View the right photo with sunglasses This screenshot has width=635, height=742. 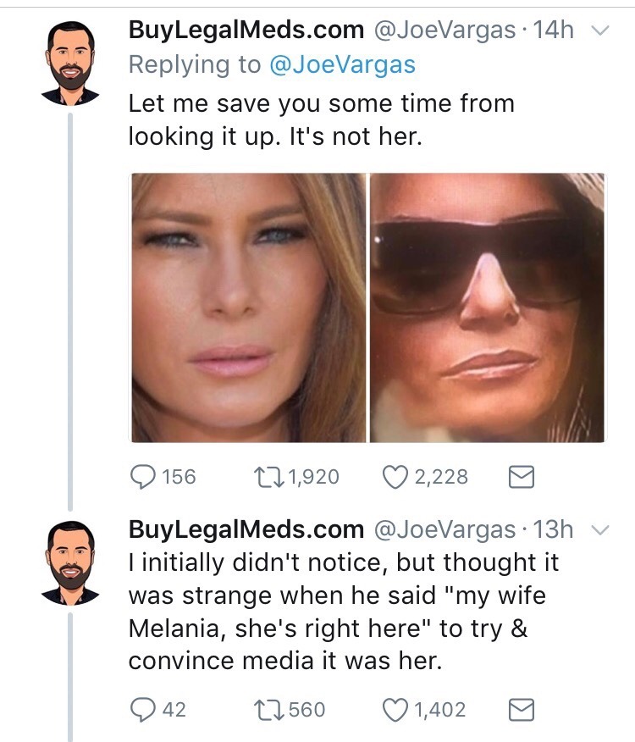point(488,307)
